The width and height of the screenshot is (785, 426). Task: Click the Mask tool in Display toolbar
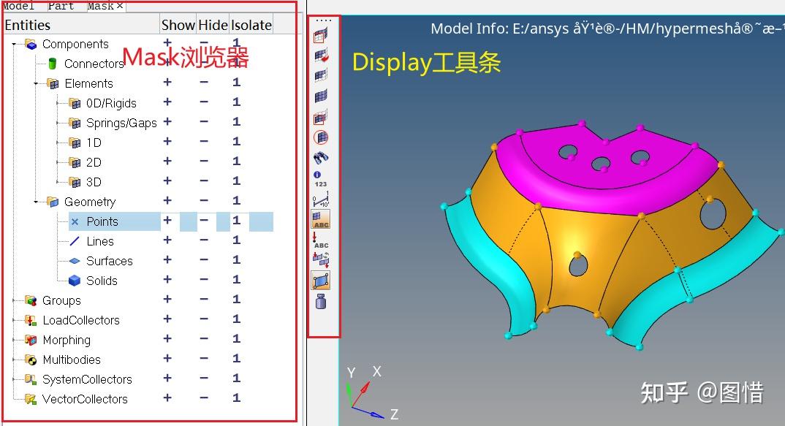(x=320, y=36)
